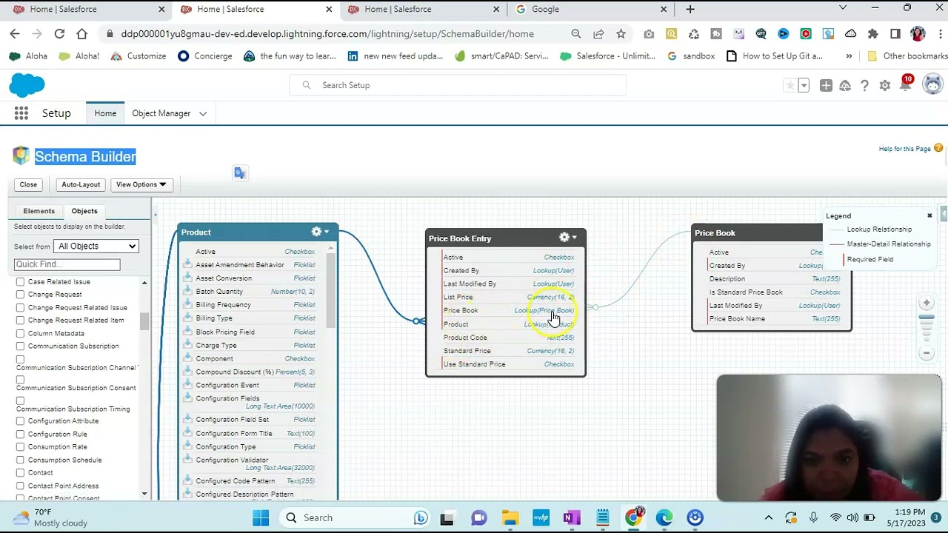Open the Salesforce App Launcher grid
This screenshot has width=948, height=533.
pos(21,113)
